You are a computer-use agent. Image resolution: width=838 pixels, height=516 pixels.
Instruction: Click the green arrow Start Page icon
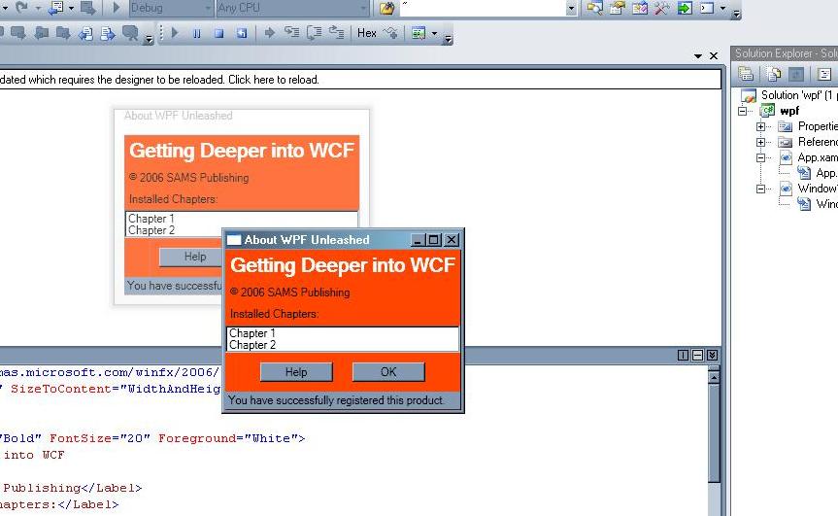(x=684, y=8)
